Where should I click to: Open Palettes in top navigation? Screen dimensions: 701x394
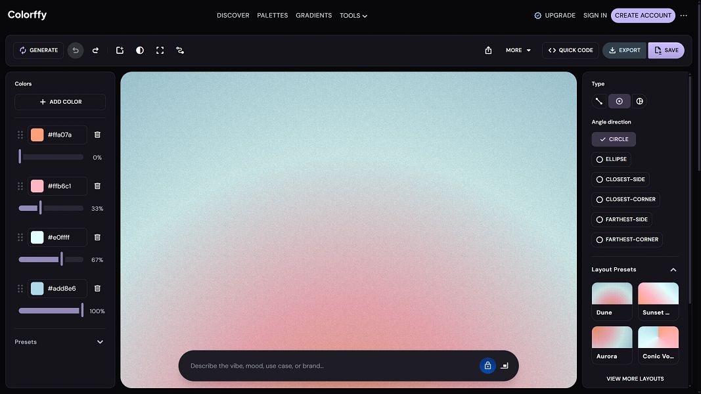272,16
